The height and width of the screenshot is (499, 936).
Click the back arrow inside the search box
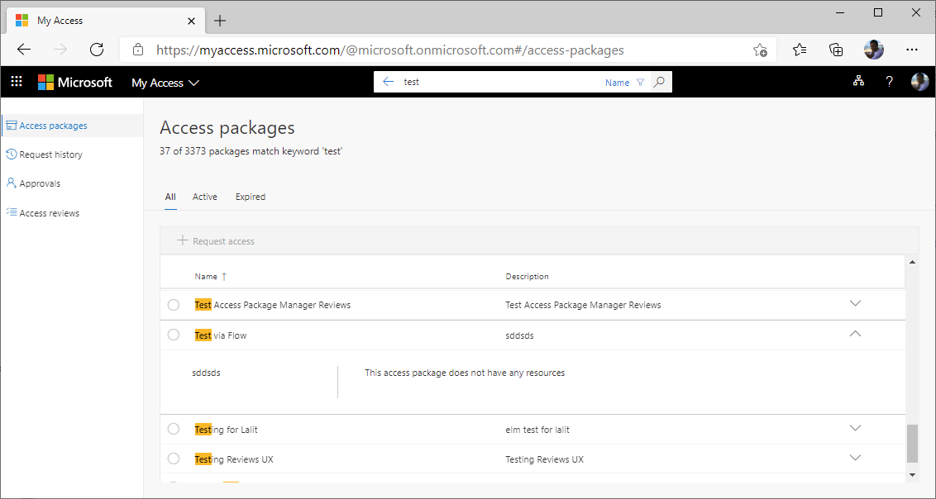point(388,81)
